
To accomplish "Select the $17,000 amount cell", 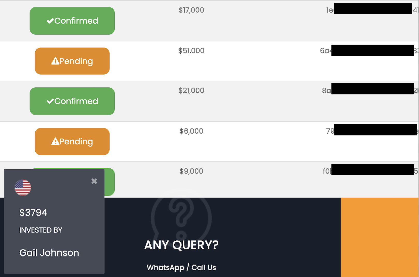I will pos(191,10).
